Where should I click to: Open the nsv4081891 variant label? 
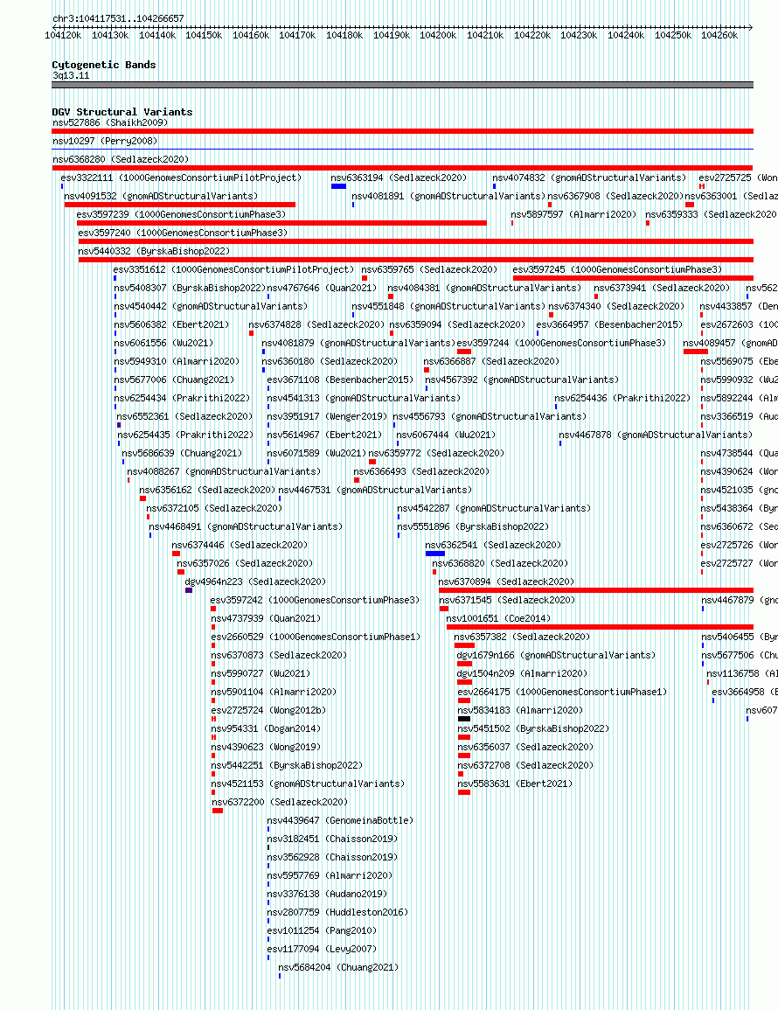[x=448, y=196]
